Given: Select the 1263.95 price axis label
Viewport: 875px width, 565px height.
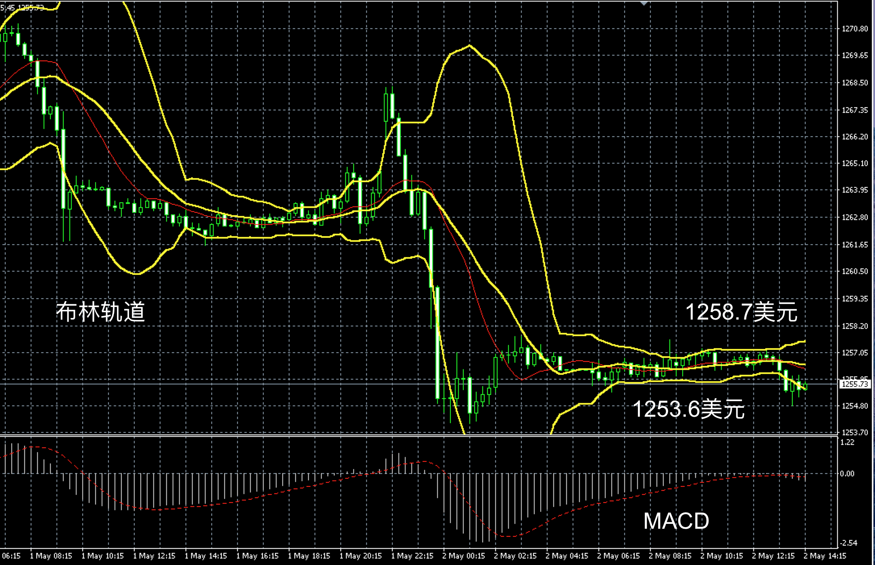Looking at the screenshot, I should click(855, 190).
